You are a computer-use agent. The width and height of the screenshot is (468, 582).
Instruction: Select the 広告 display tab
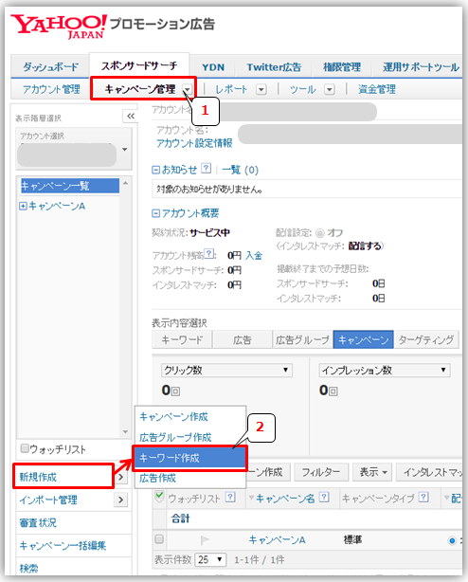coord(243,339)
